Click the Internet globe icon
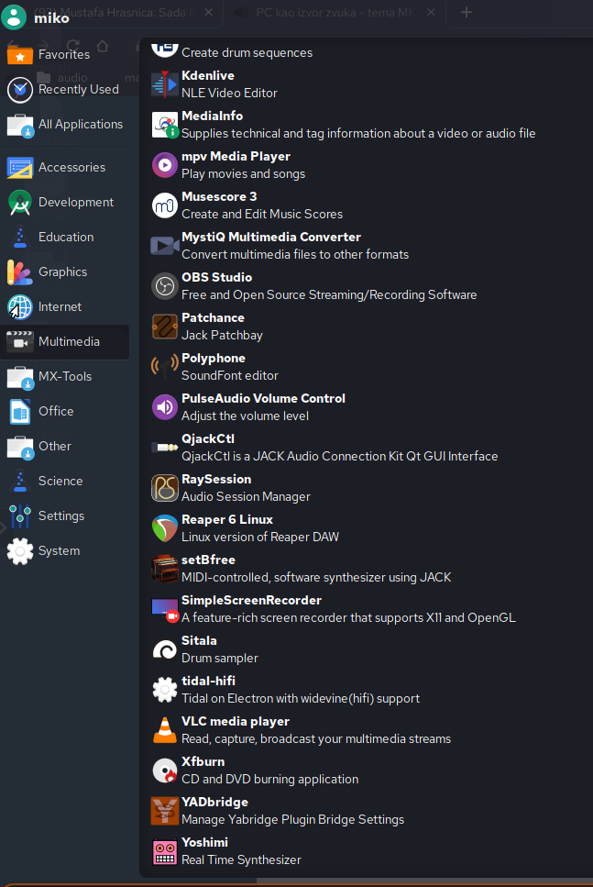593x887 pixels. pyautogui.click(x=20, y=307)
